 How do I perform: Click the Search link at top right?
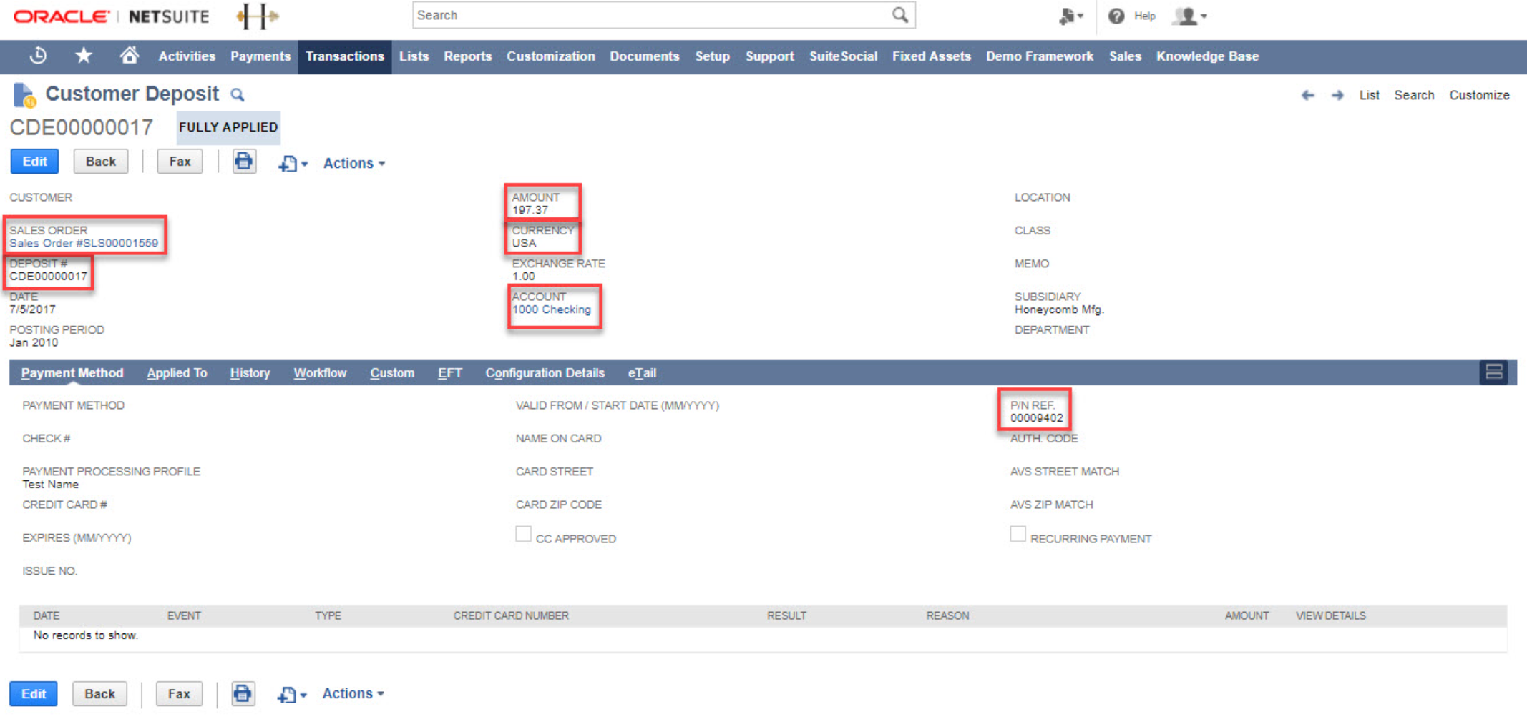[x=1414, y=95]
